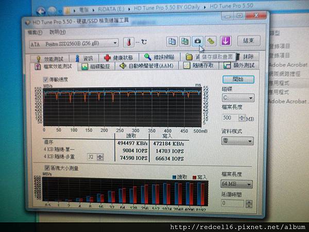Copy text results to clipboard icon

[172, 41]
